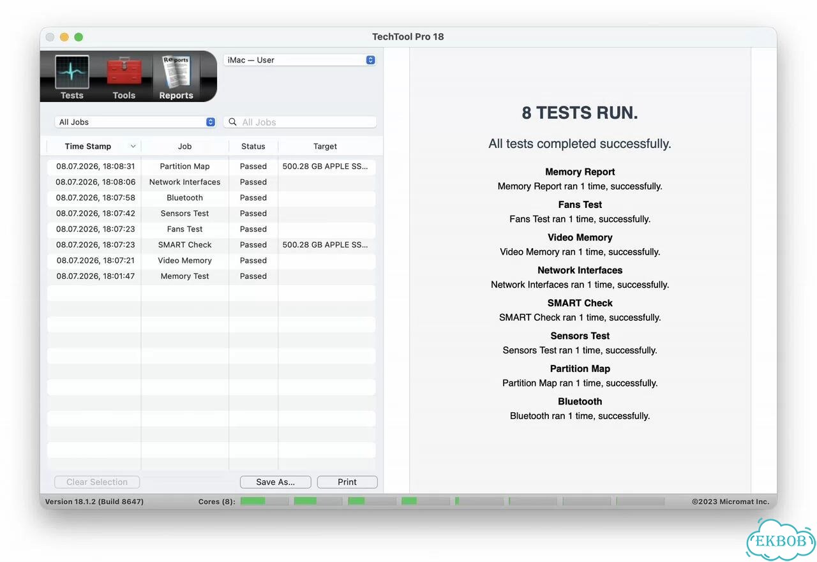
Task: Click Passed status in Partition Map row
Action: coord(253,166)
